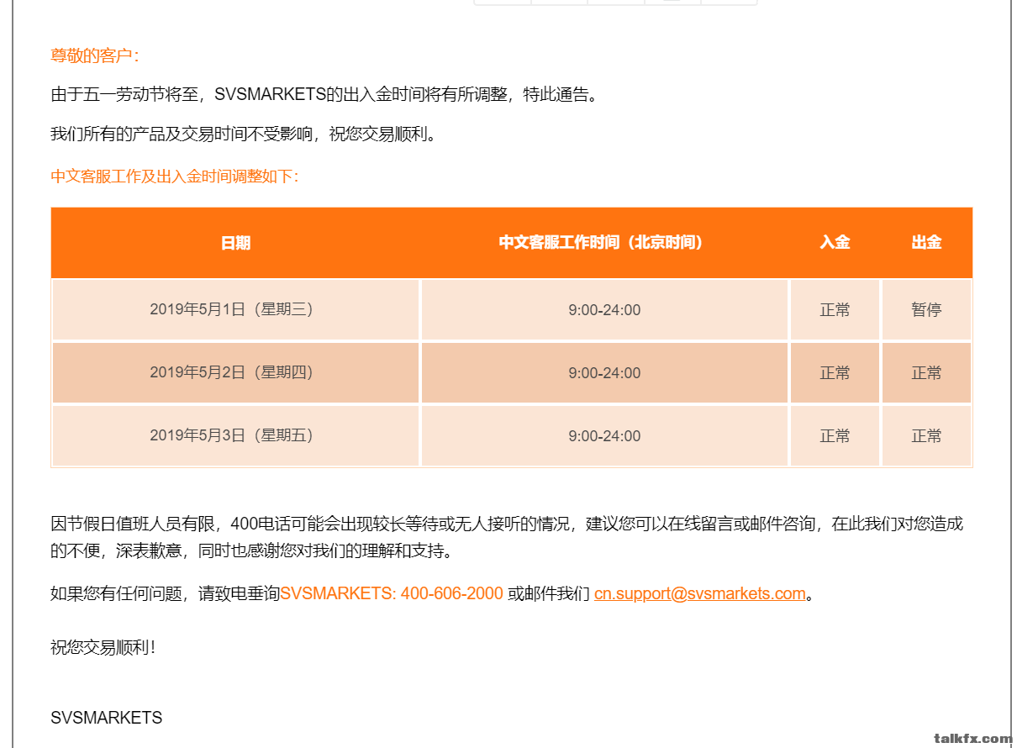
Task: Click the 暂停 withdrawal cell for May 1
Action: (926, 310)
